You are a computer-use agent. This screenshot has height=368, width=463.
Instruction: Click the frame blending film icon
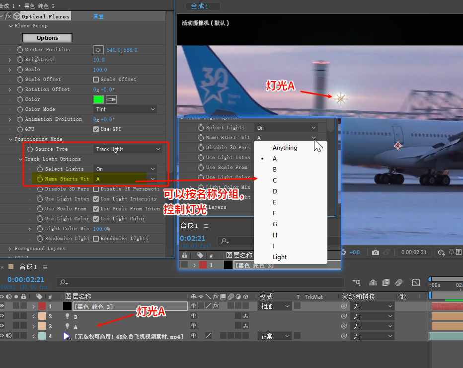tap(386, 282)
